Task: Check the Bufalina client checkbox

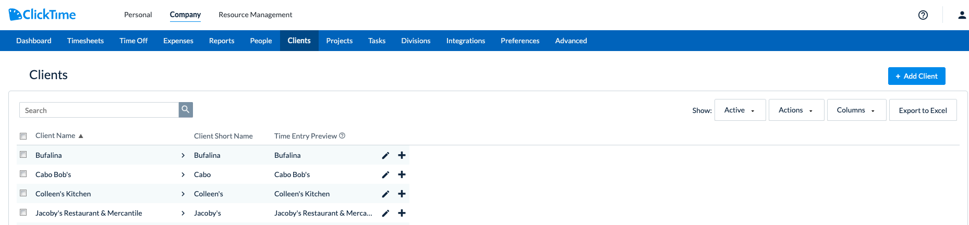Action: (x=23, y=155)
